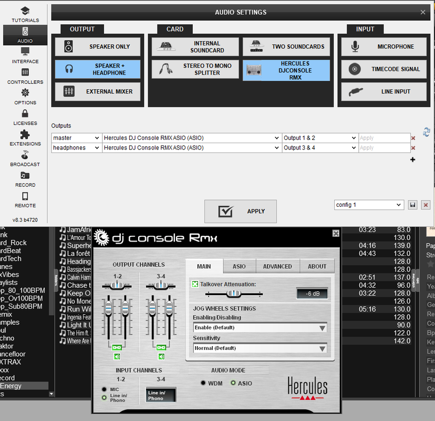Select Two Soundcards card option
This screenshot has height=421, width=435.
pyautogui.click(x=286, y=47)
